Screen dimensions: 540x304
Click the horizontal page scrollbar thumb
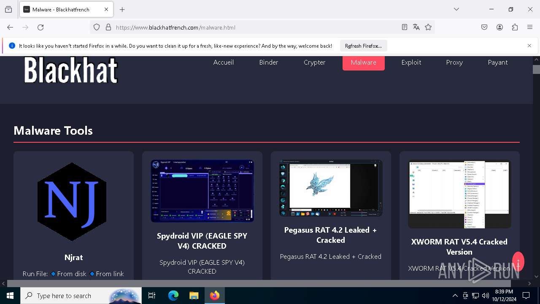tap(259, 283)
